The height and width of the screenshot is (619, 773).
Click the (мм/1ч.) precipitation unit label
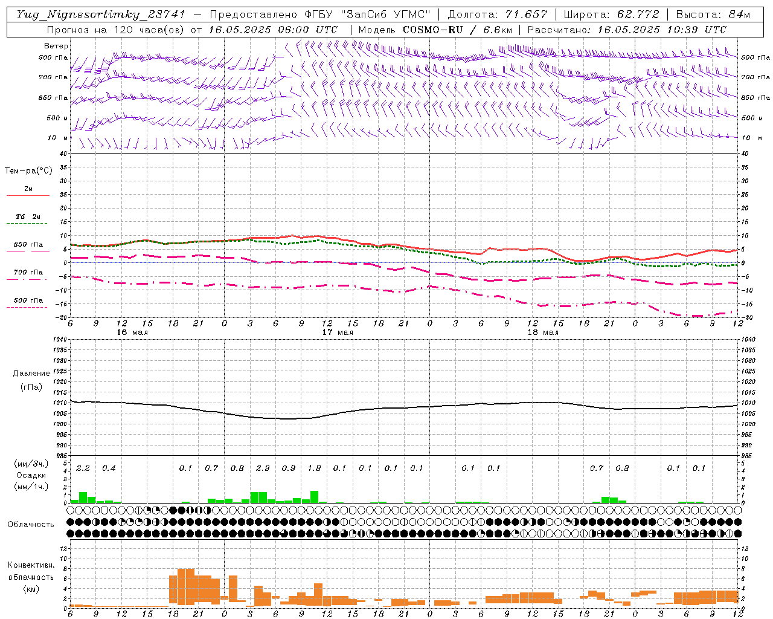tap(31, 487)
